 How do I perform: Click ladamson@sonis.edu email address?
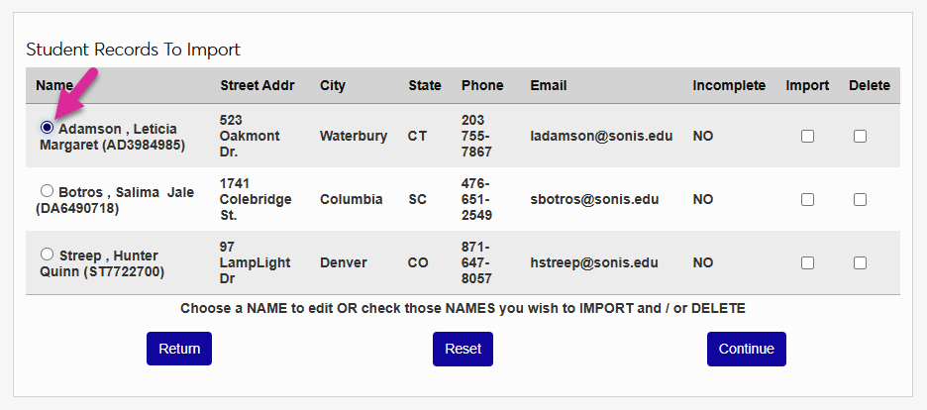pyautogui.click(x=601, y=136)
